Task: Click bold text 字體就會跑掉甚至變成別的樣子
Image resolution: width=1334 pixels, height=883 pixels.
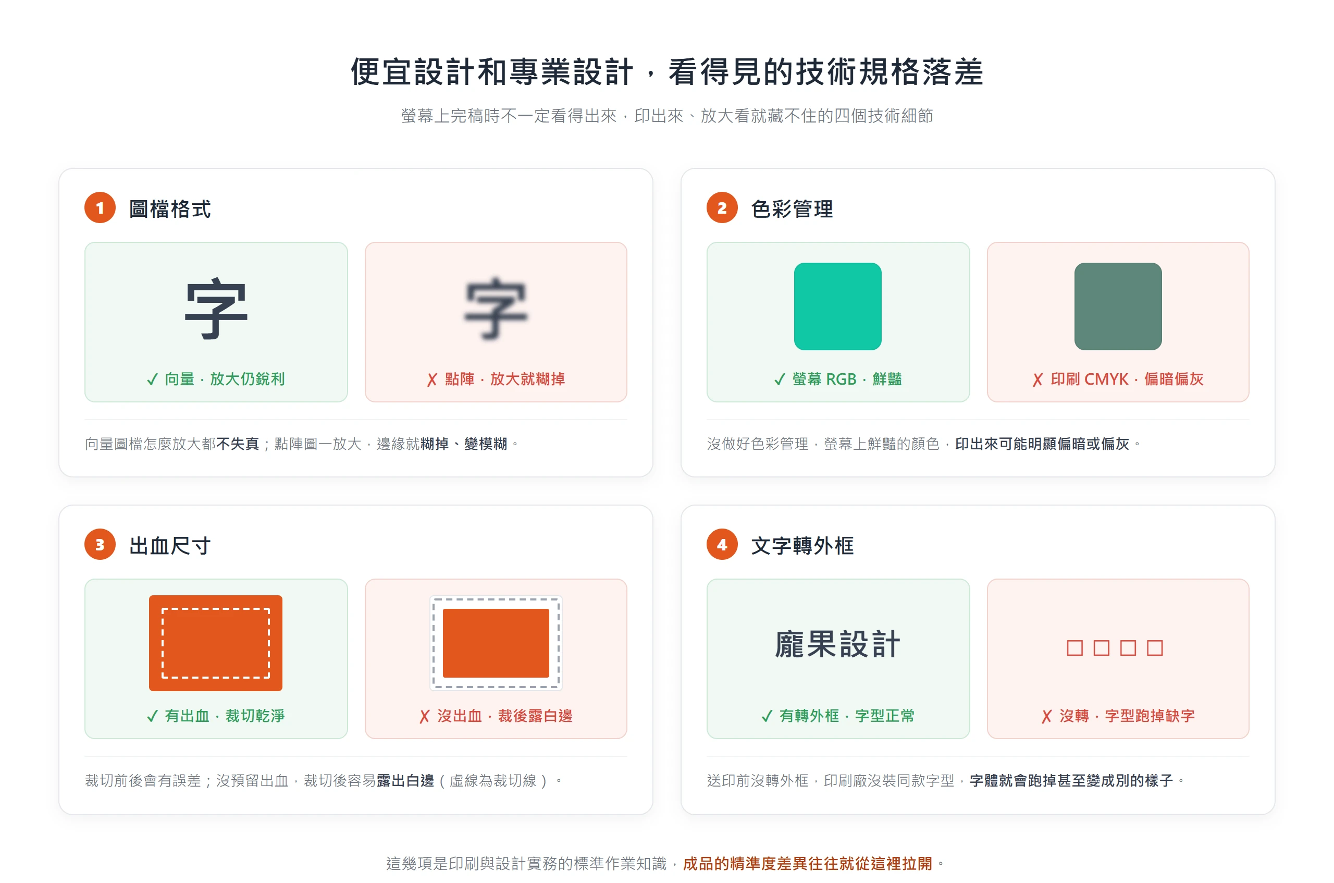Action: click(x=1071, y=780)
